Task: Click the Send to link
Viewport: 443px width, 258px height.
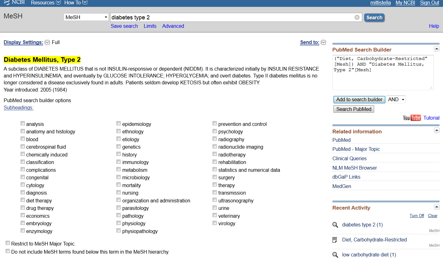Action: tap(310, 42)
